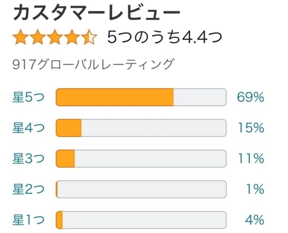Viewport: 288px width, 233px height.
Task: Click the 11% percentage link
Action: pyautogui.click(x=251, y=159)
